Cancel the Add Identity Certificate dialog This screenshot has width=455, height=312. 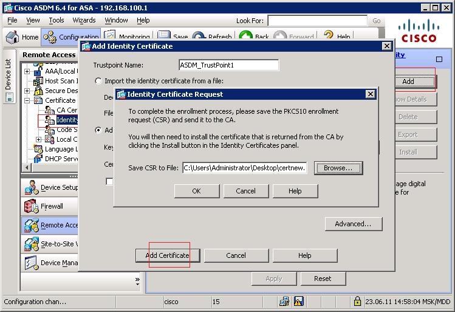pyautogui.click(x=236, y=255)
